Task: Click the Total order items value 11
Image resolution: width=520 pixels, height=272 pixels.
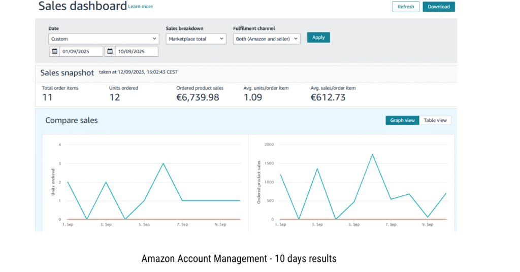Action: tap(47, 97)
